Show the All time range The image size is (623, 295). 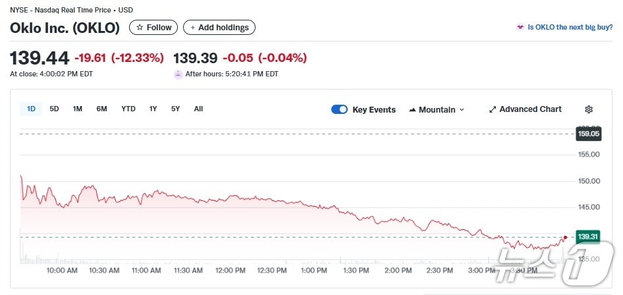198,109
